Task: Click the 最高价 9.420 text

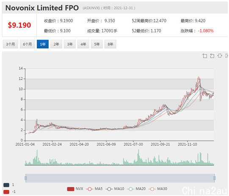Action: coord(193,21)
